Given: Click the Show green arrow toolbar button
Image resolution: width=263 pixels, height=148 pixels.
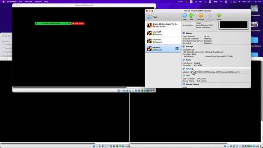Looking at the screenshot, I should (219, 17).
